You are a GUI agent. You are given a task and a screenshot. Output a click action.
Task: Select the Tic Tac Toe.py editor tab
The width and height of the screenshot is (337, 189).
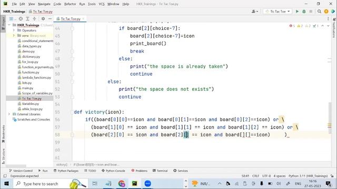tap(70, 19)
